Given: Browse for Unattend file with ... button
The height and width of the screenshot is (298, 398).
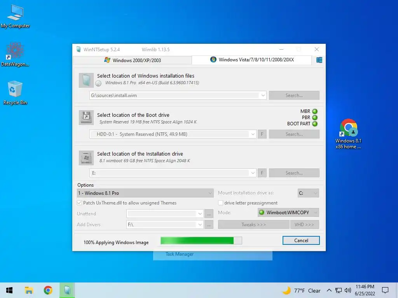Looking at the screenshot, I should point(209,214).
